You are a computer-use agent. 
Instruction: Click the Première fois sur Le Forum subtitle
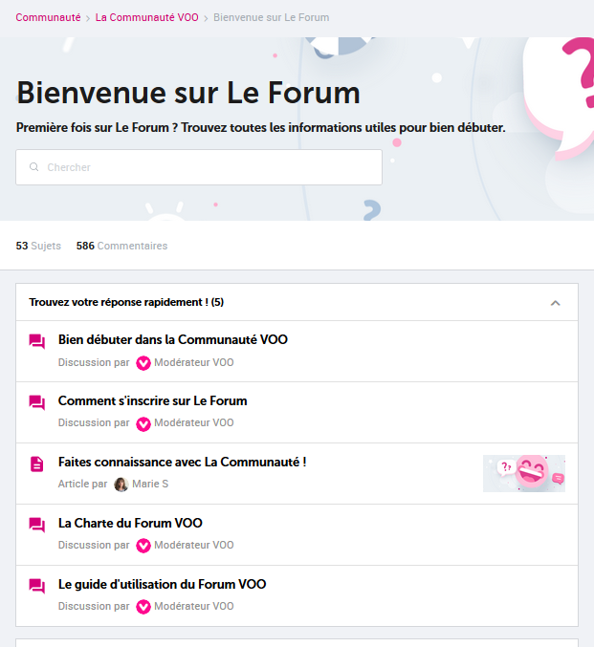[260, 127]
